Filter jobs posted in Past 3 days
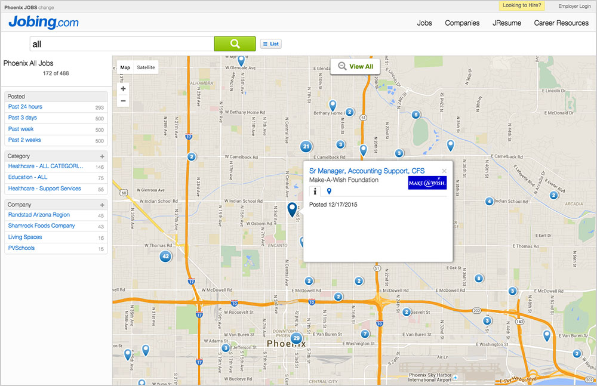The height and width of the screenshot is (386, 597). [x=23, y=118]
